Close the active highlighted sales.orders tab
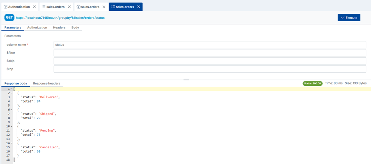 (x=139, y=7)
